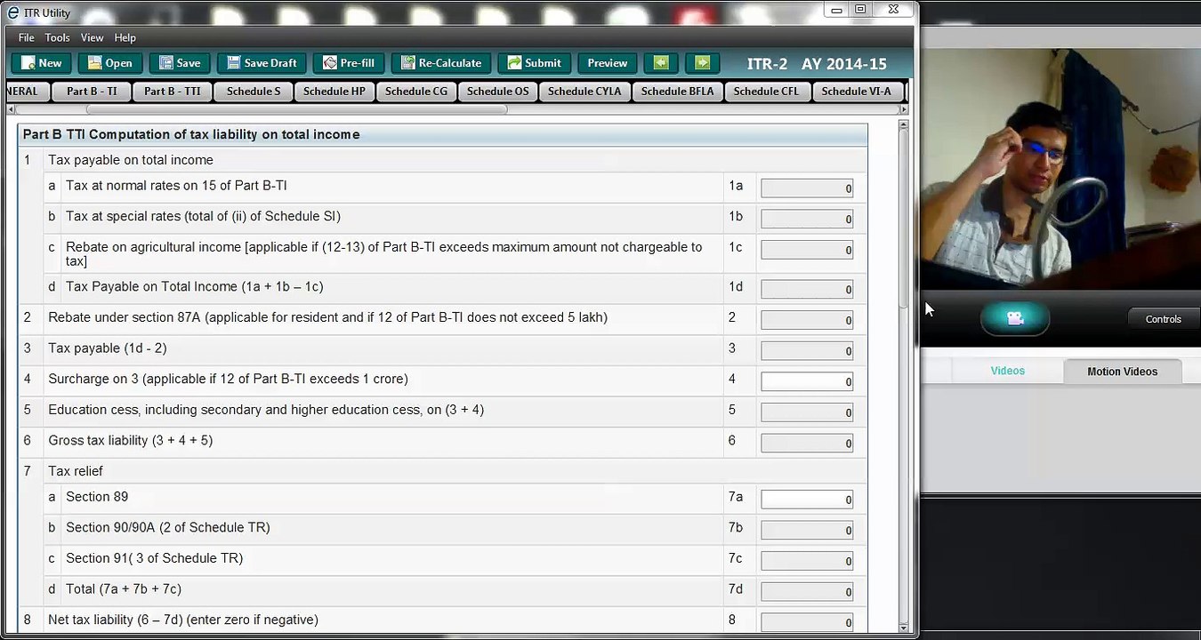Viewport: 1201px width, 640px height.
Task: Click the tax at normal rates field 1a
Action: pos(807,188)
